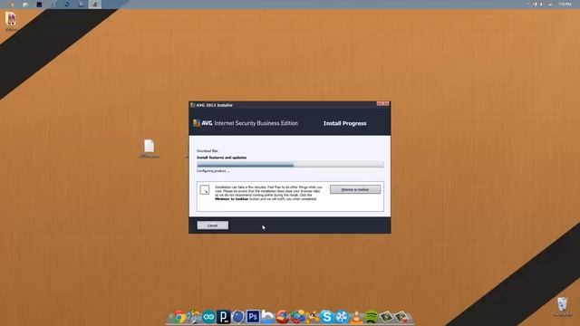Click the dark square icon in top taskbar
The image size is (580, 326).
pos(39,5)
